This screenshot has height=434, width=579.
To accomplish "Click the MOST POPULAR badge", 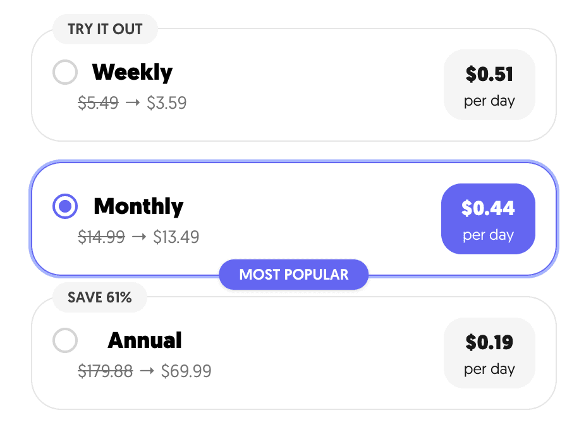I will pyautogui.click(x=293, y=275).
